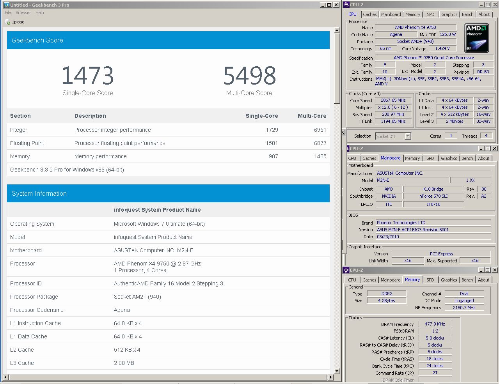Click the multi-core score 5498
499x384 pixels.
[x=250, y=76]
